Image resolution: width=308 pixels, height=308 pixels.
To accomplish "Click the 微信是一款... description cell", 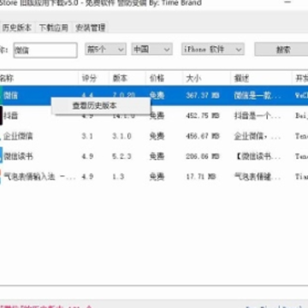I will tap(258, 95).
